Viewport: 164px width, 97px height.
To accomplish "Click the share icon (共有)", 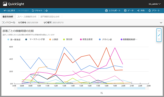I will click(x=138, y=10).
